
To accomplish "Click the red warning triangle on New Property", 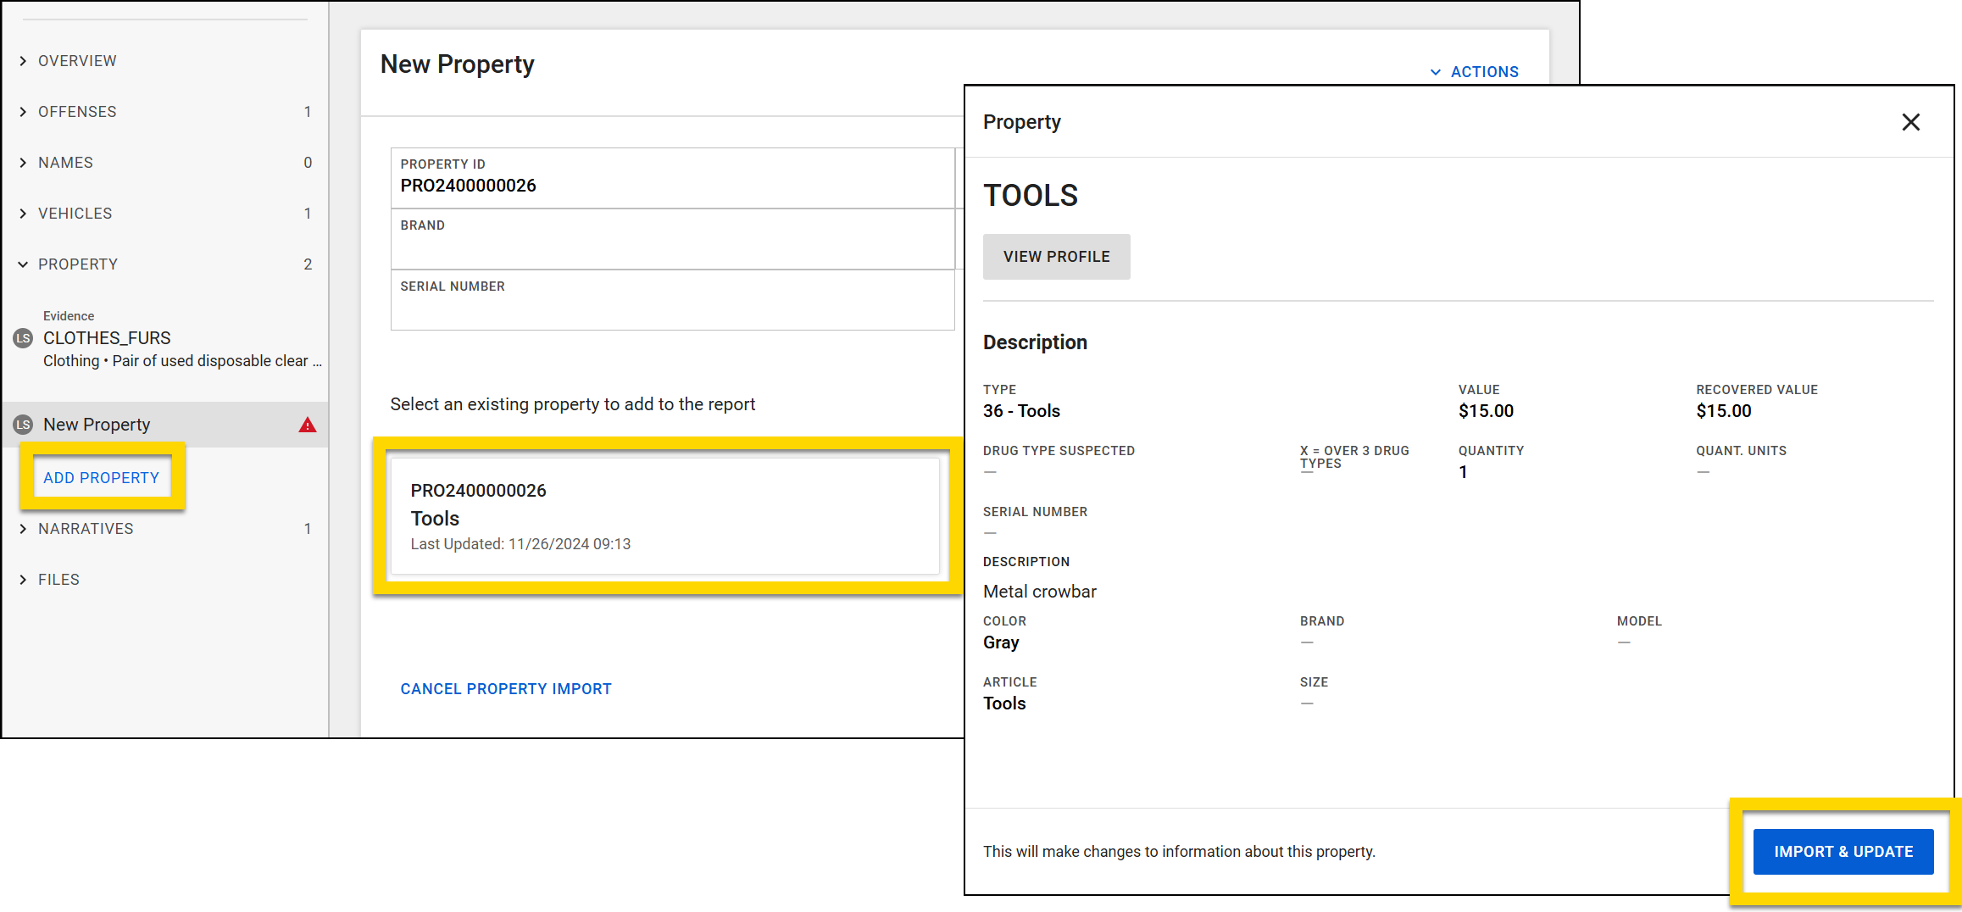I will coord(307,424).
